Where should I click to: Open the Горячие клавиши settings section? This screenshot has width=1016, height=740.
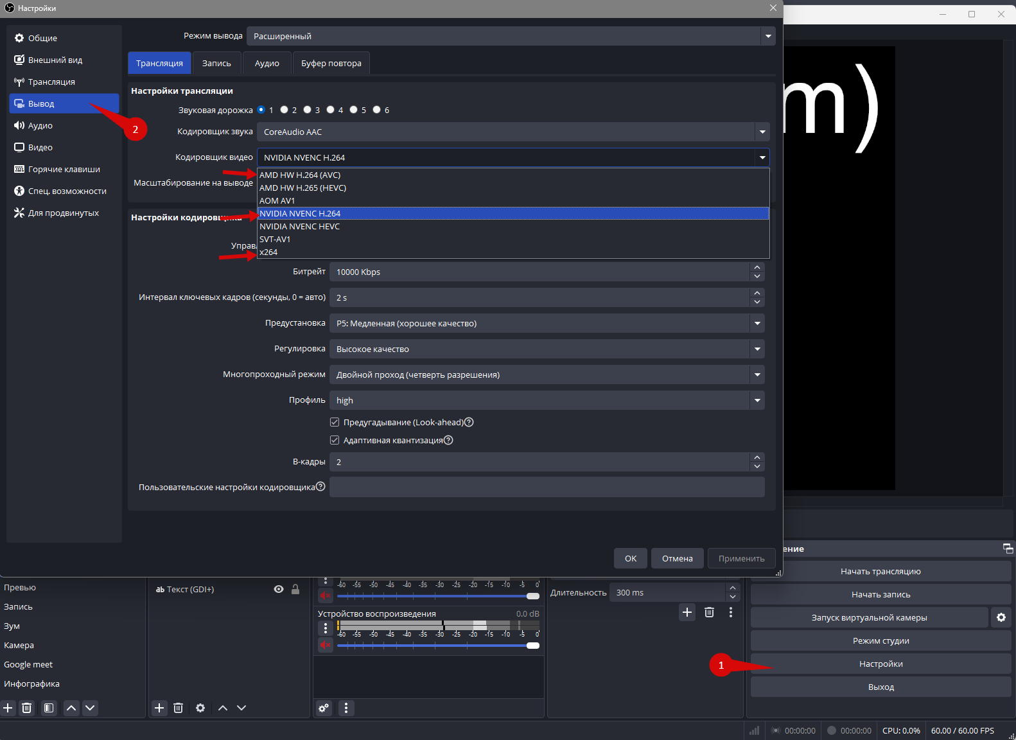pos(64,169)
